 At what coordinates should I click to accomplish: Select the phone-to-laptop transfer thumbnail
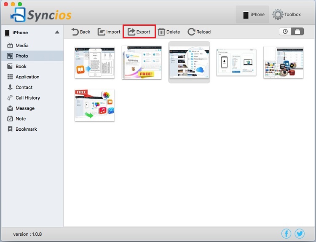click(x=236, y=62)
